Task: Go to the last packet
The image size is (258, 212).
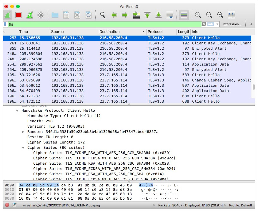Action: coord(158,15)
